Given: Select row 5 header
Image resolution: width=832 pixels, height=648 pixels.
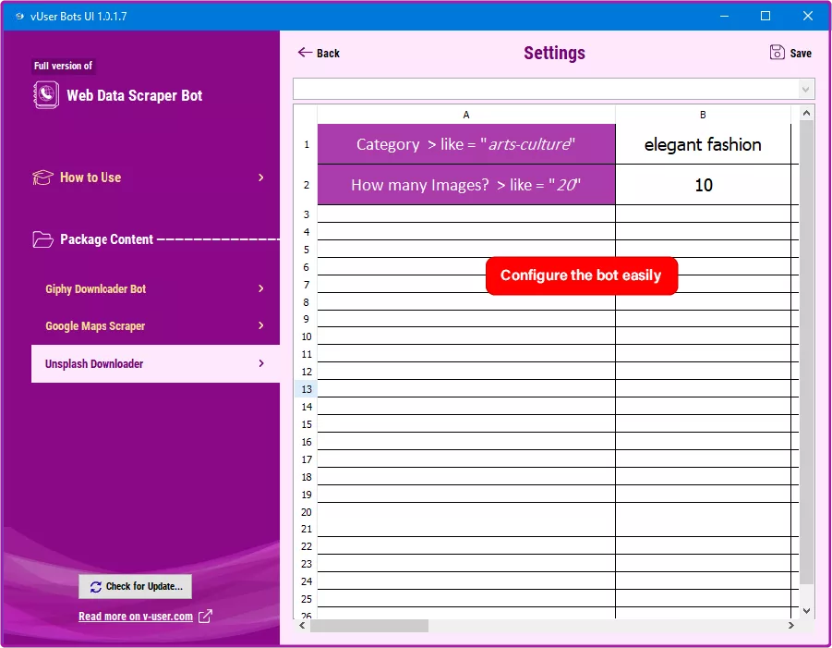Looking at the screenshot, I should click(307, 249).
